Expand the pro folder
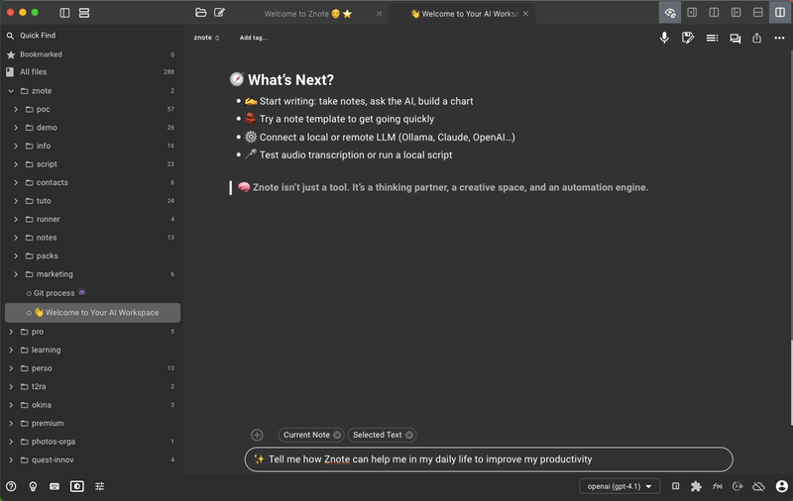The image size is (793, 501). coord(11,332)
